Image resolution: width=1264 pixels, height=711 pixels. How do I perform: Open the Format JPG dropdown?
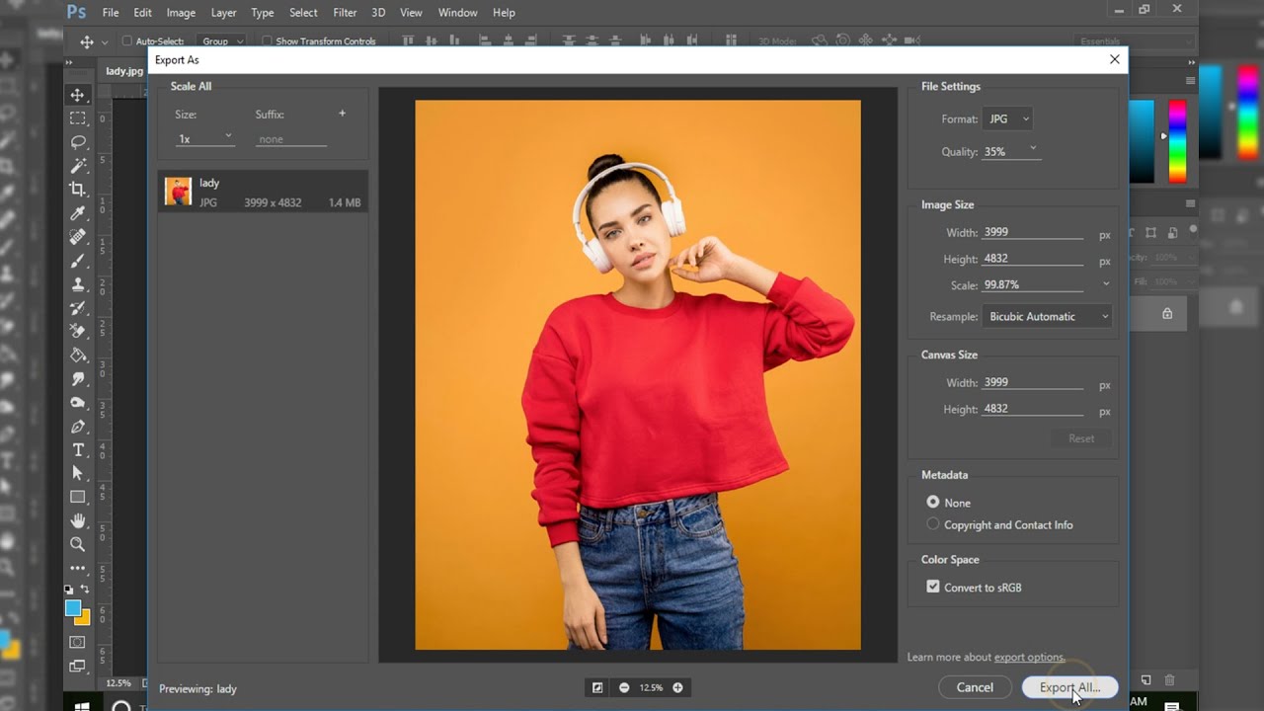pos(1008,118)
